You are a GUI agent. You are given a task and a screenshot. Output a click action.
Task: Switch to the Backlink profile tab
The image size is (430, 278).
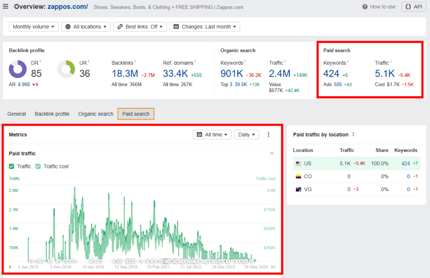point(52,114)
